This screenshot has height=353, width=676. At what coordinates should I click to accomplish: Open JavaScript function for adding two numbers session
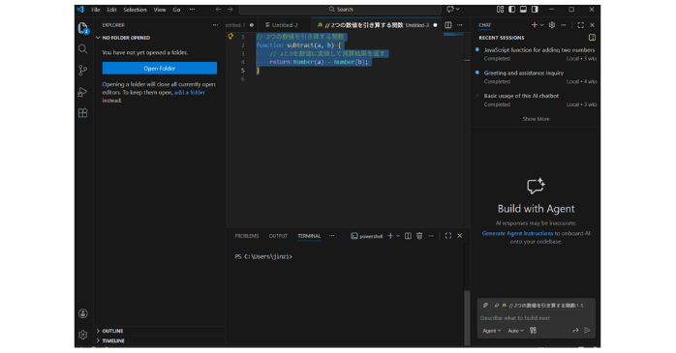pyautogui.click(x=536, y=54)
